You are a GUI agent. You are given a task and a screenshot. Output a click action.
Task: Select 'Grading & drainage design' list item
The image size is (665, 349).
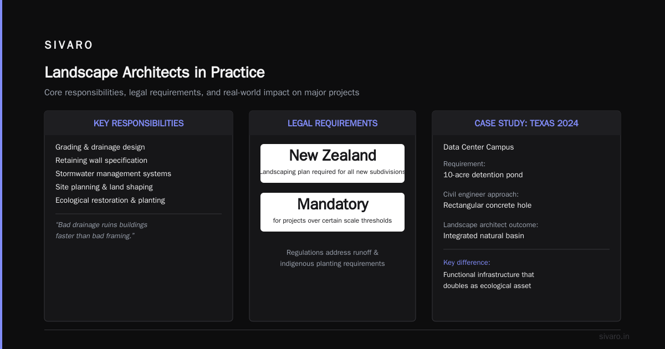pyautogui.click(x=100, y=147)
